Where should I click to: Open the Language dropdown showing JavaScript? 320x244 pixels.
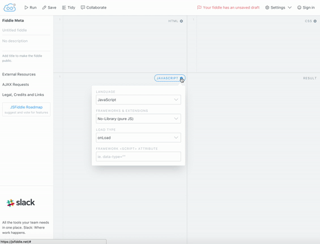pos(139,100)
